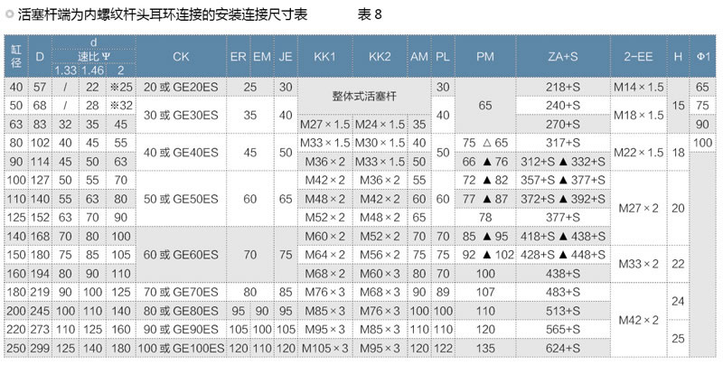Click the 缸径 column header

(x=15, y=56)
